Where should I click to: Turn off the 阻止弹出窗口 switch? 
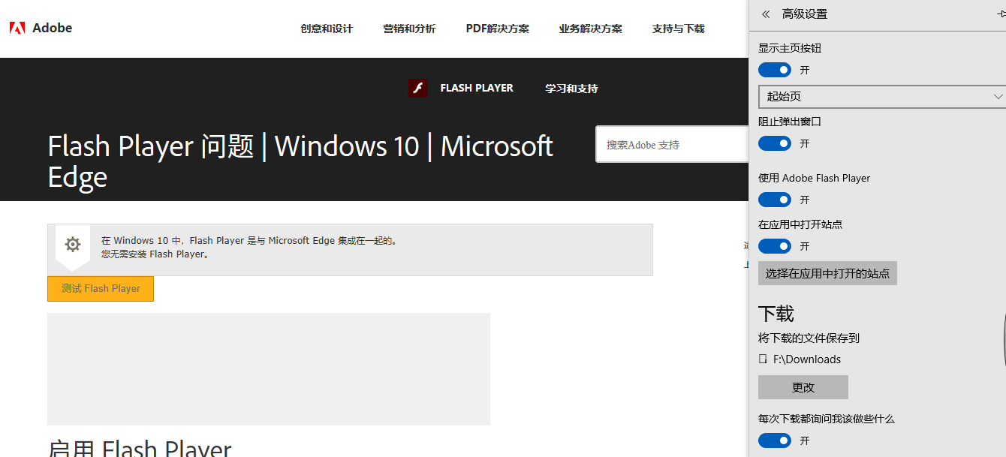click(775, 143)
